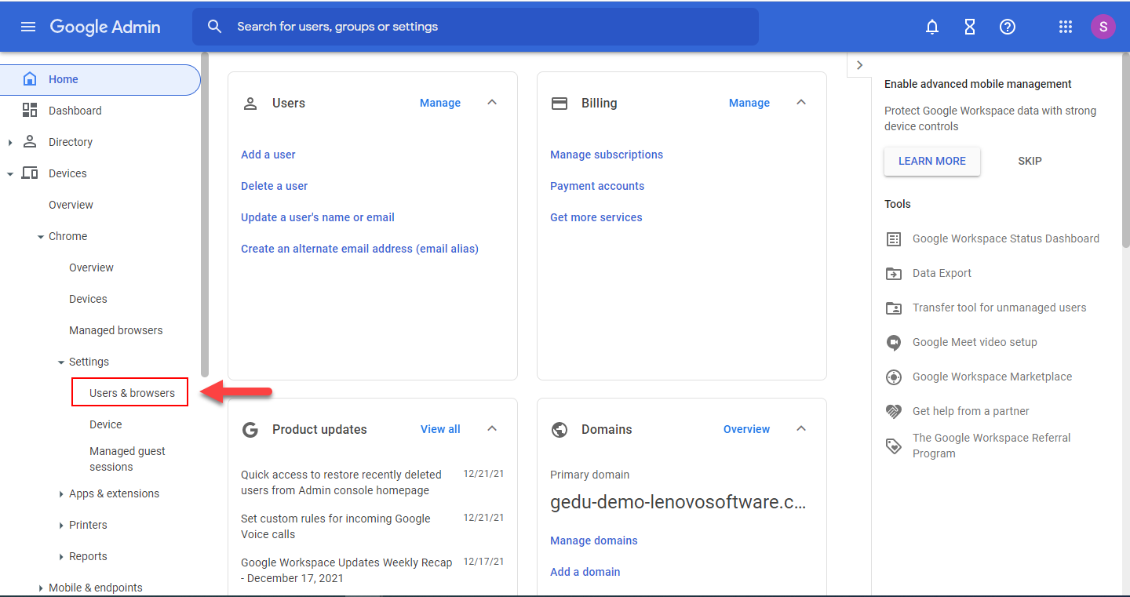Click the Domains globe icon

coord(560,429)
